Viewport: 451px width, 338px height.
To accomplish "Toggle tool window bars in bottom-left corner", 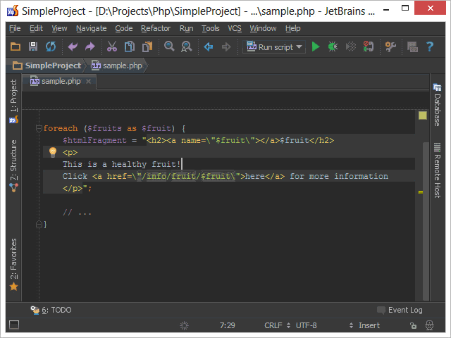I will [x=13, y=325].
